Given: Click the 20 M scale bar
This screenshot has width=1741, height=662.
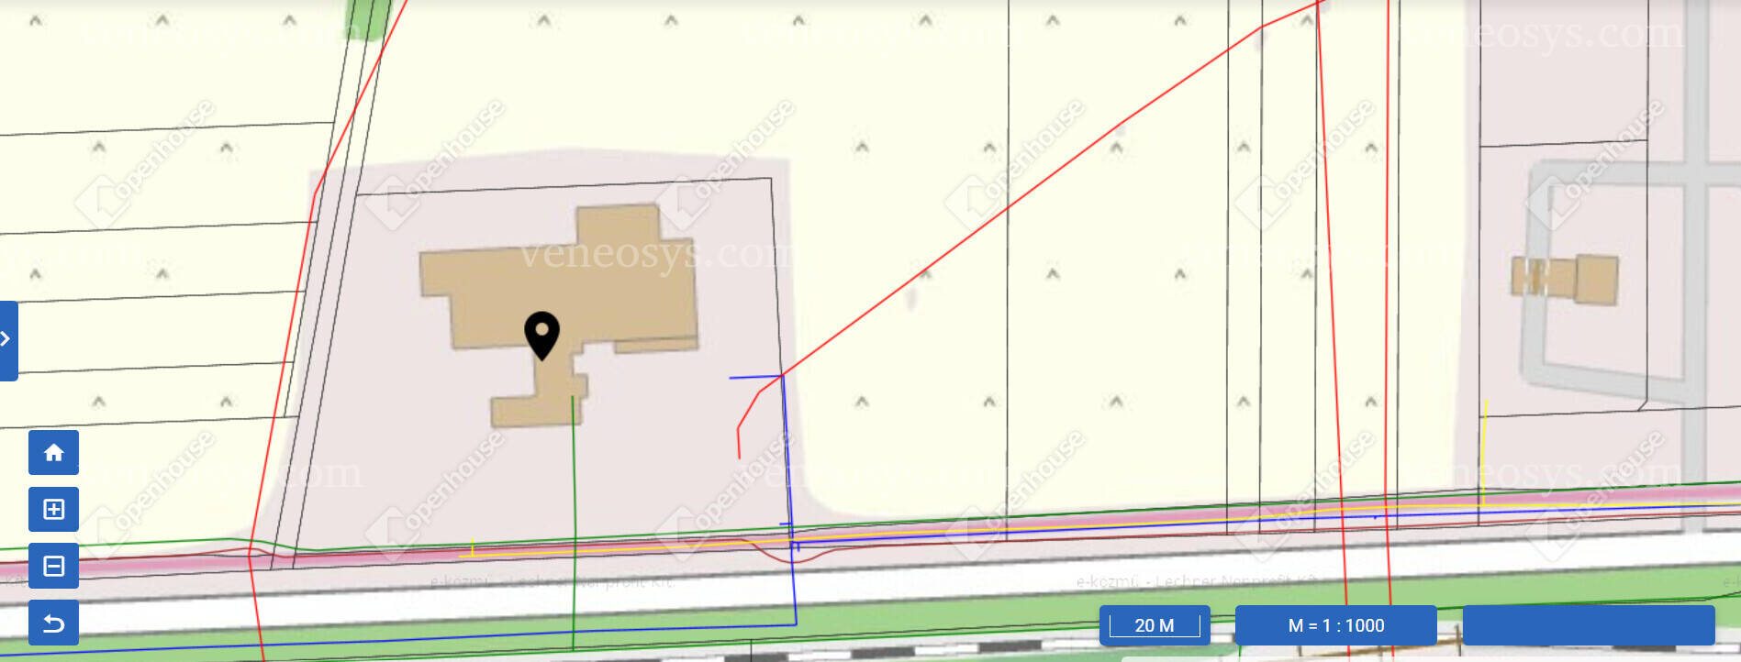Looking at the screenshot, I should pyautogui.click(x=1155, y=625).
